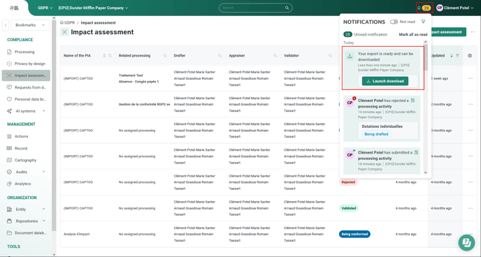Viewport: 481px width, 257px height.
Task: Click the new impact assessment button
Action: point(448,32)
